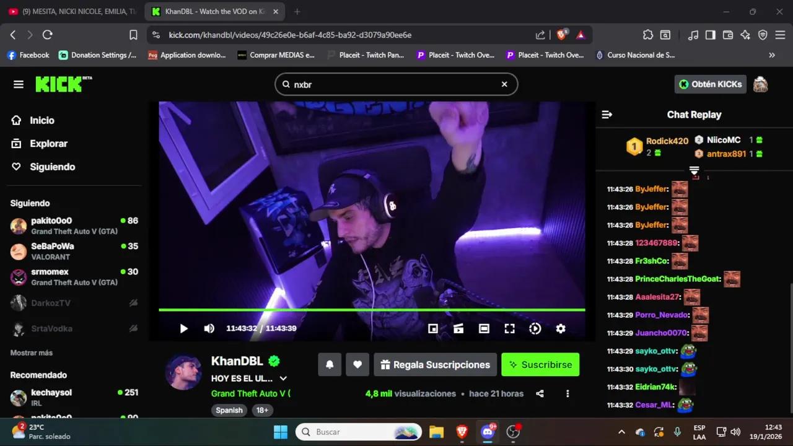
Task: Select the KhanDBL Kick browser tab
Action: pyautogui.click(x=216, y=12)
